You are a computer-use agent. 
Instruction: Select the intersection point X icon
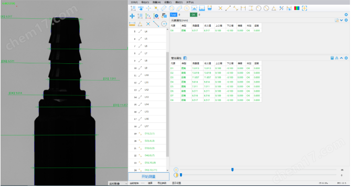[x=148, y=24]
